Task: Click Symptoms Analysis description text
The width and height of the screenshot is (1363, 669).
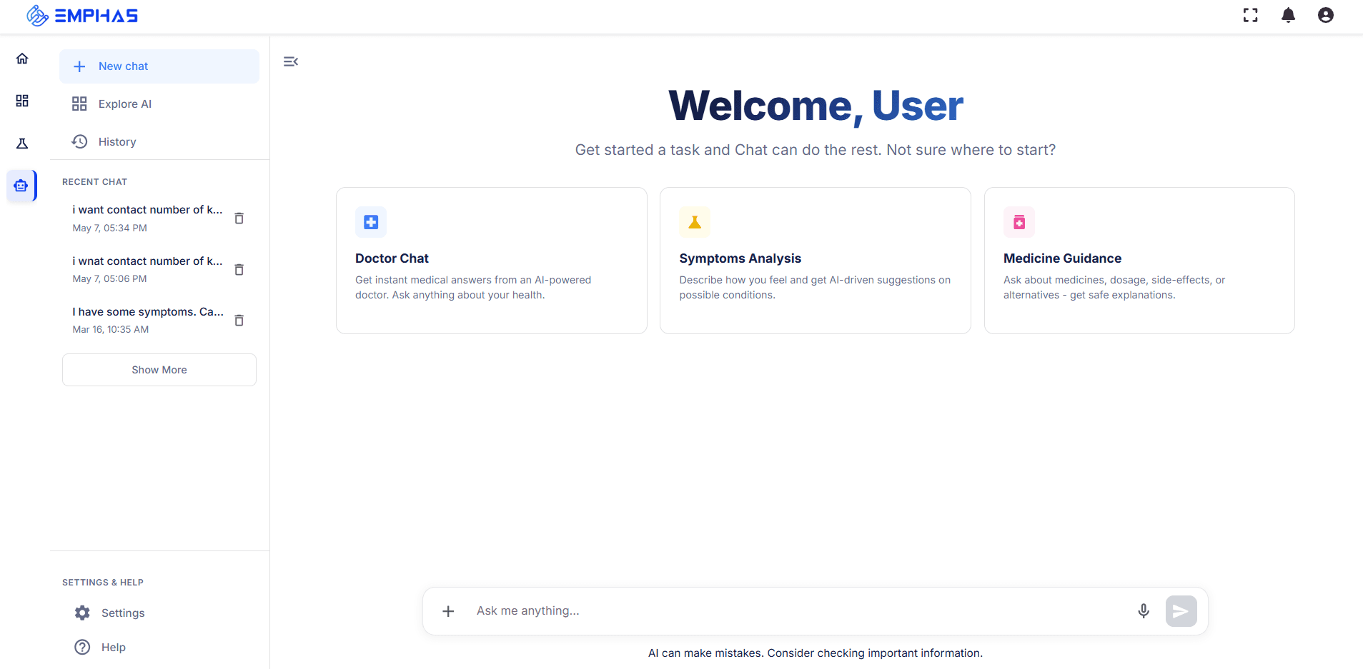Action: (x=815, y=288)
